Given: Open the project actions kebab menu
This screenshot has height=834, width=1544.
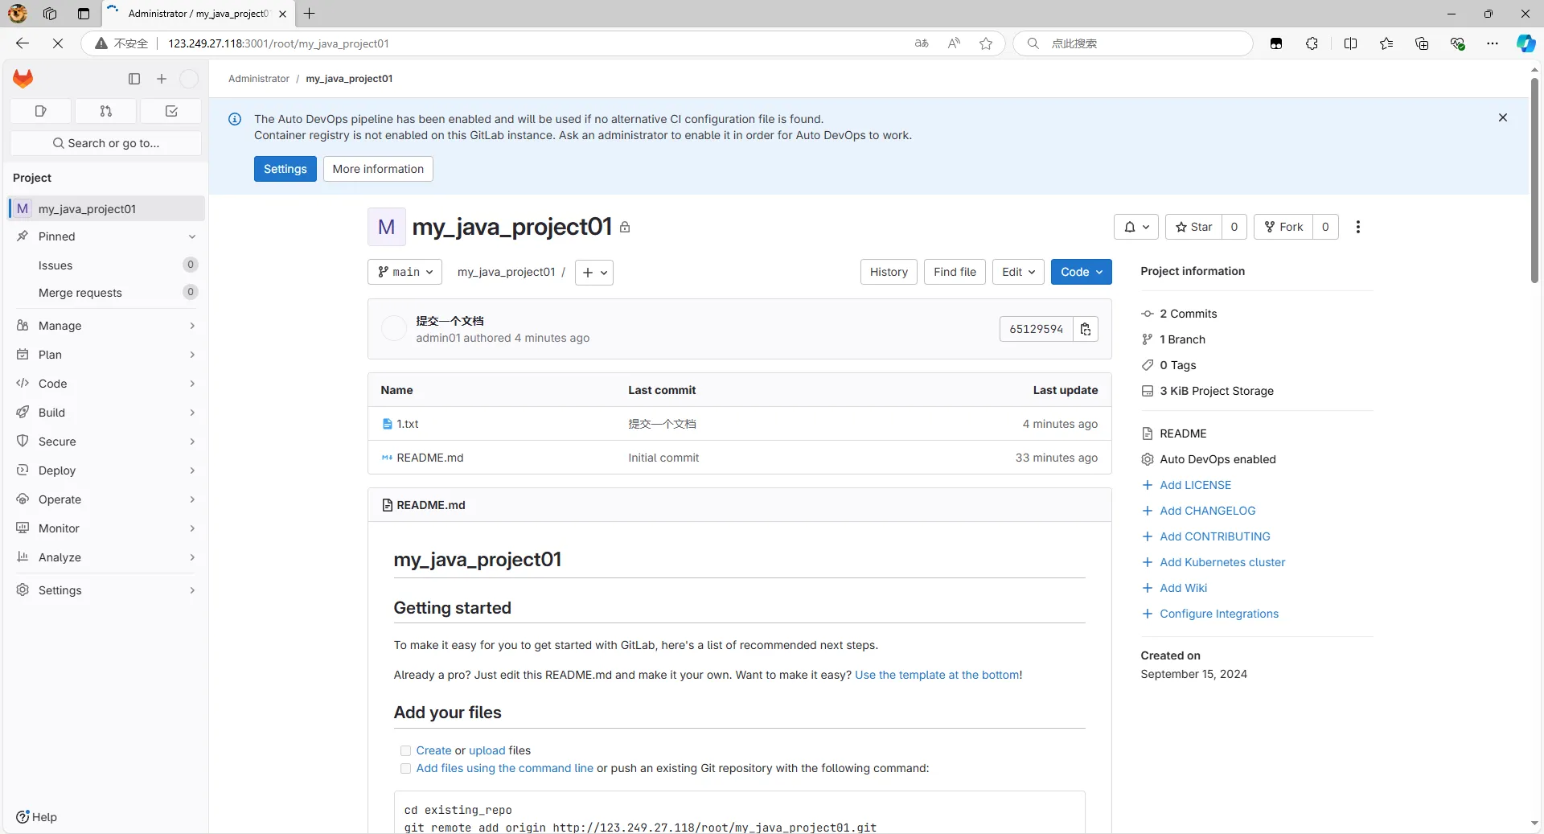Looking at the screenshot, I should click(x=1358, y=227).
